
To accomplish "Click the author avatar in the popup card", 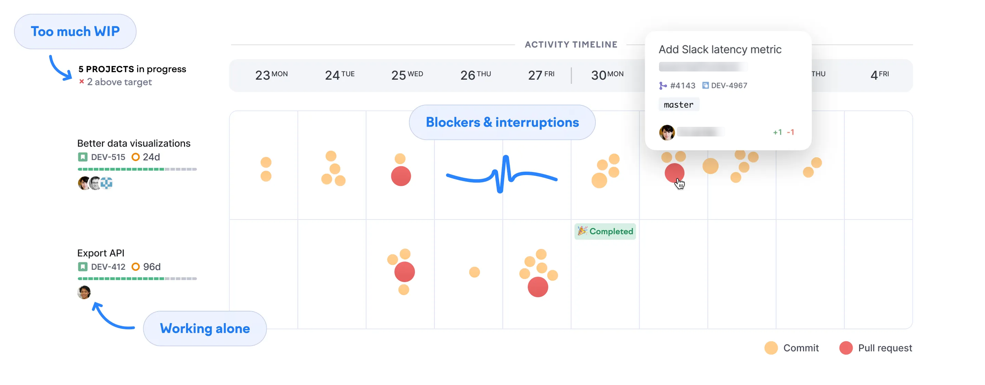I will pos(667,132).
